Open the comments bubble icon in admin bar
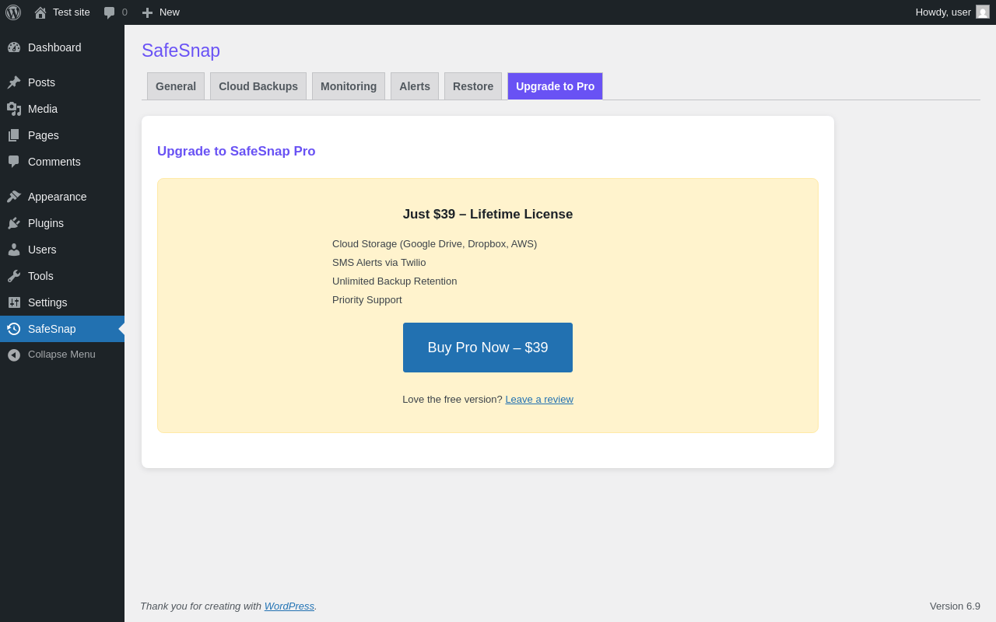The image size is (996, 622). coord(110,12)
